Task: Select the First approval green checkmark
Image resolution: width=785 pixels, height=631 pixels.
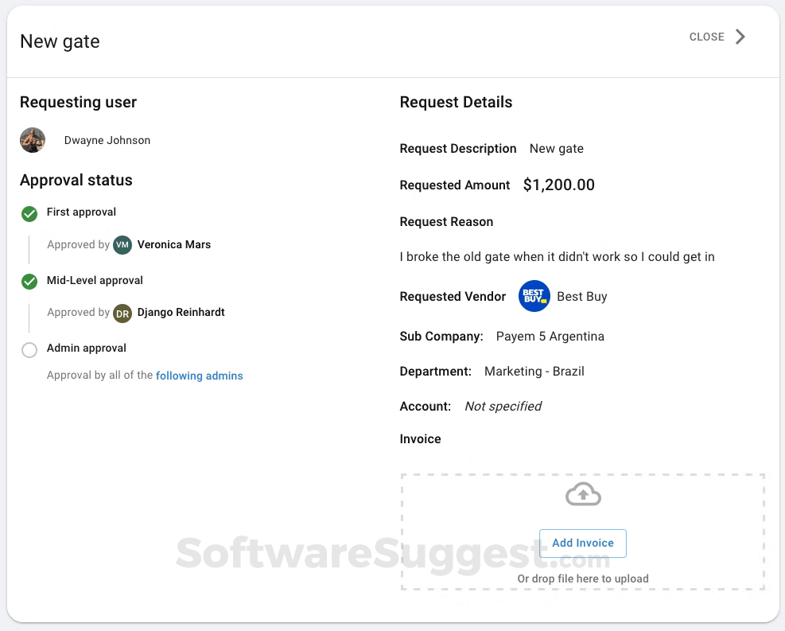Action: coord(29,213)
